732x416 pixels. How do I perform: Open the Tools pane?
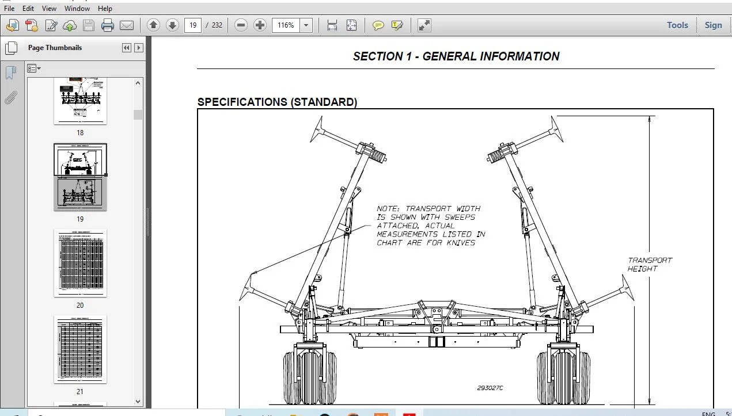pos(678,25)
